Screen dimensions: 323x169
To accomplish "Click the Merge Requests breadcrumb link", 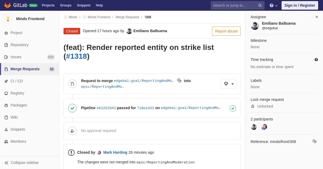I will point(127,17).
